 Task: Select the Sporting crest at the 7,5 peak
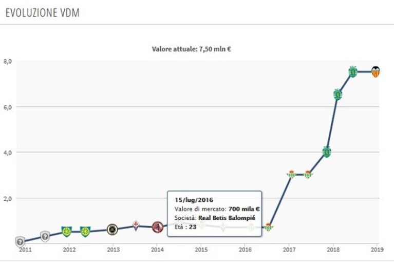(x=353, y=72)
